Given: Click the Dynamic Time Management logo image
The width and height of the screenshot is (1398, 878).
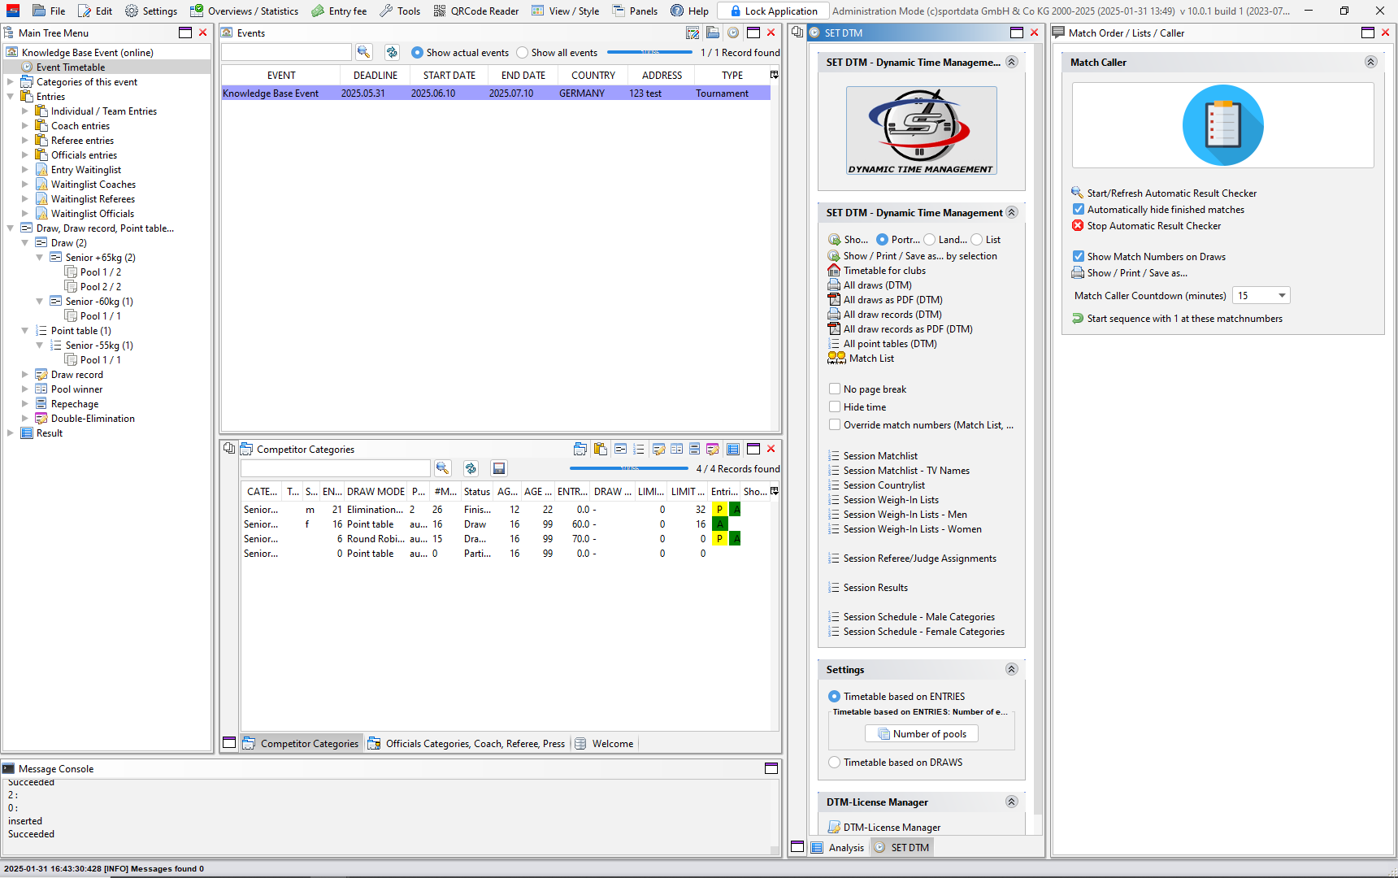Looking at the screenshot, I should 921,131.
